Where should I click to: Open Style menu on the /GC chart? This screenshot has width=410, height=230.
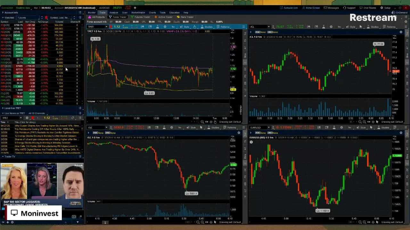pos(191,127)
